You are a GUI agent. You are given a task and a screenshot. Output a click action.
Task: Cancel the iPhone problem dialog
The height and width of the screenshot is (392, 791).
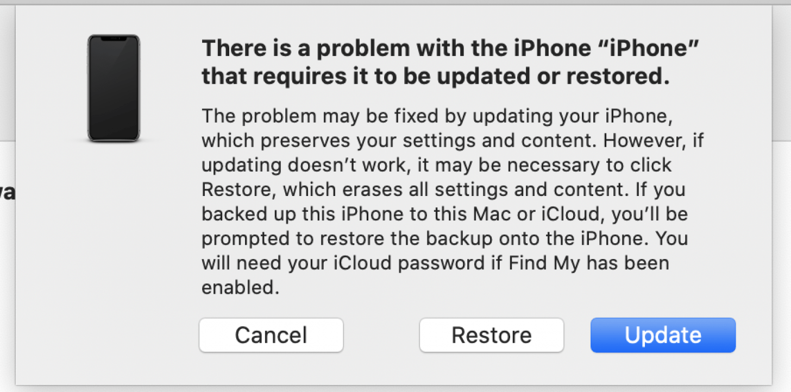271,335
